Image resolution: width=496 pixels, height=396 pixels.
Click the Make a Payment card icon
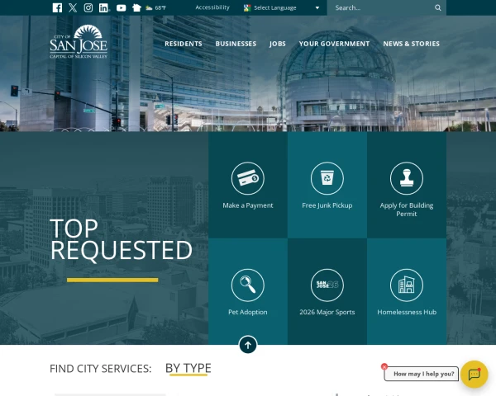[x=248, y=178]
